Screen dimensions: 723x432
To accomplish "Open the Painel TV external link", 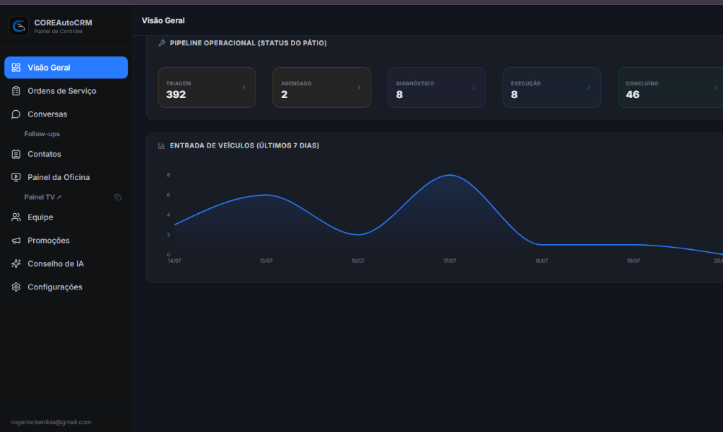I will (42, 197).
